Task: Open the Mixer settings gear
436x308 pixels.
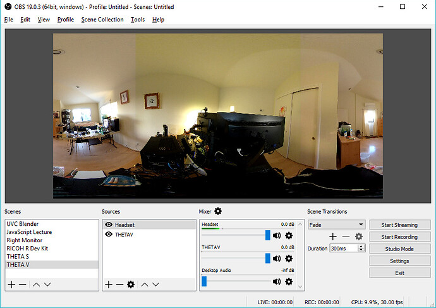Action: 218,211
